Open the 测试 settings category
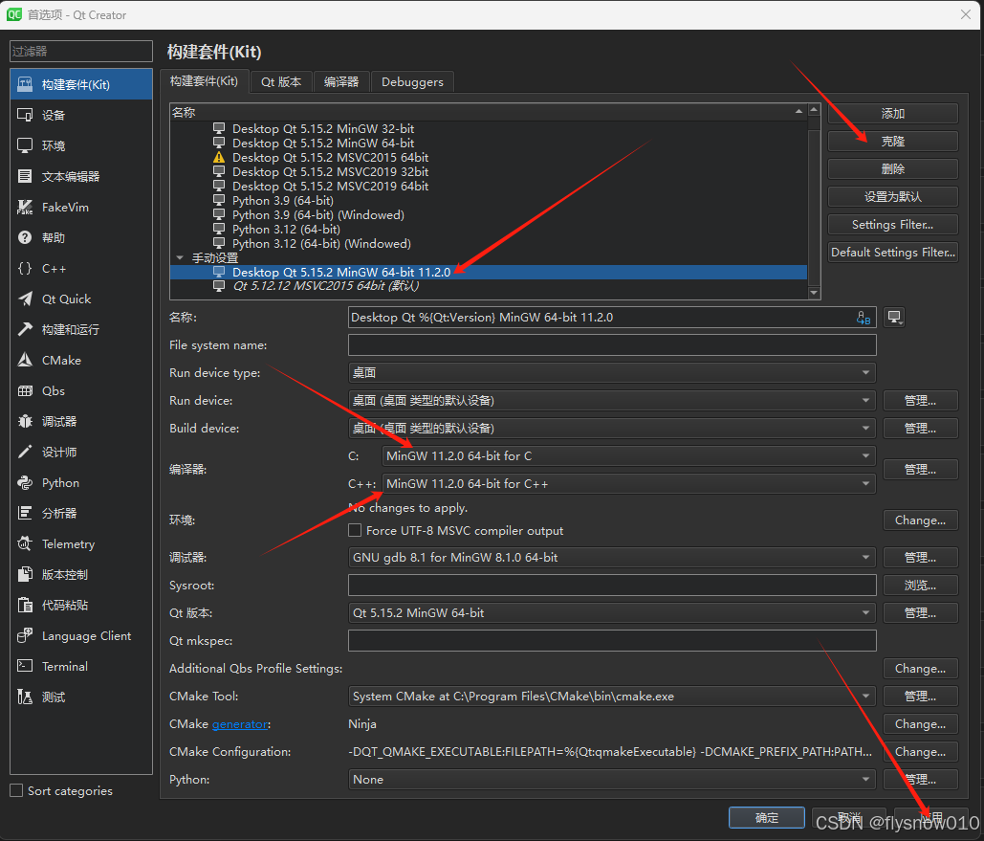This screenshot has width=984, height=841. click(81, 697)
